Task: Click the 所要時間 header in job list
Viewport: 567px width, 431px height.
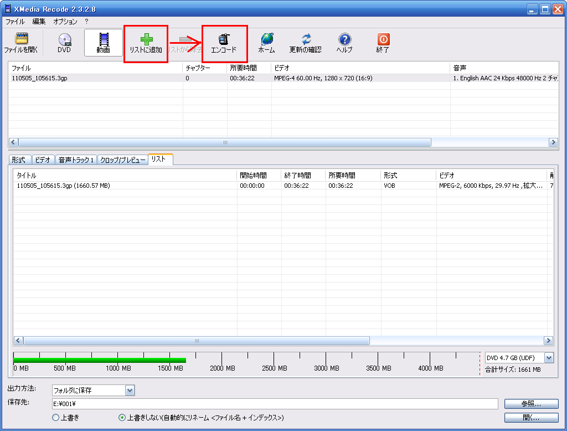Action: pyautogui.click(x=353, y=176)
